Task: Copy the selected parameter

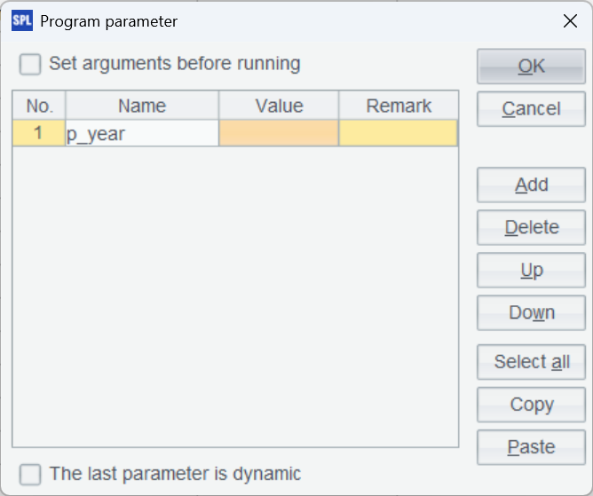Action: 531,405
